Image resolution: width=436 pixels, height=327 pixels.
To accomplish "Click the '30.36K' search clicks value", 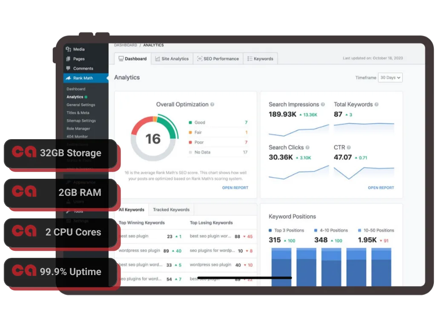I will (281, 158).
